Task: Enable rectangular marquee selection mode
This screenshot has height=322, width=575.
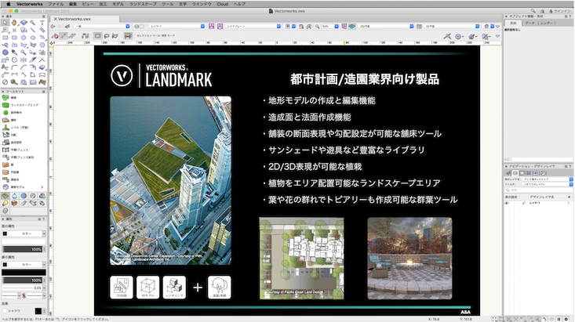Action: [x=97, y=36]
